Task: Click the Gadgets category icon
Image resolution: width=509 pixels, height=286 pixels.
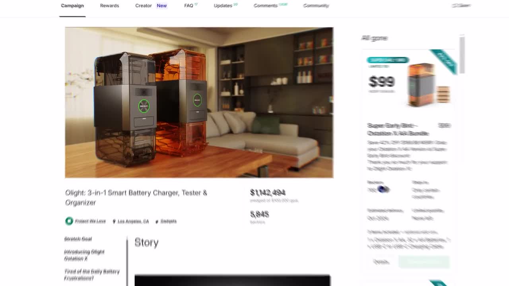Action: [x=157, y=221]
